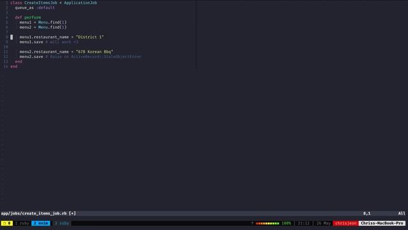Click menu2.restaurant_name assignment
The width and height of the screenshot is (408, 230).
(x=66, y=52)
